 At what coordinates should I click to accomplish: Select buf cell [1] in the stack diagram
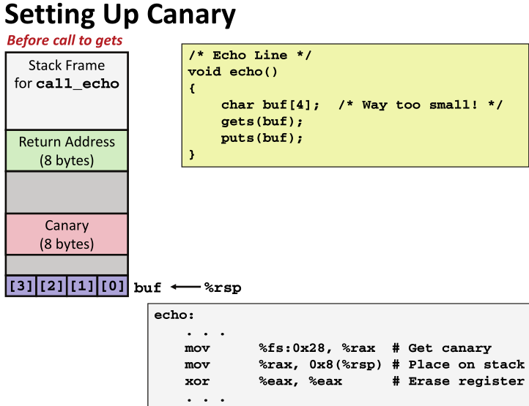click(x=82, y=286)
